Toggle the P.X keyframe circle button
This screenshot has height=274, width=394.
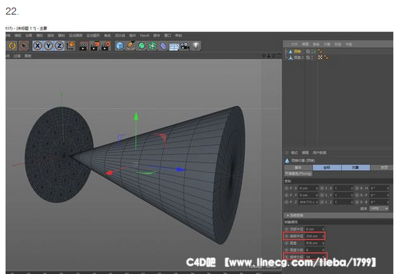click(x=287, y=188)
